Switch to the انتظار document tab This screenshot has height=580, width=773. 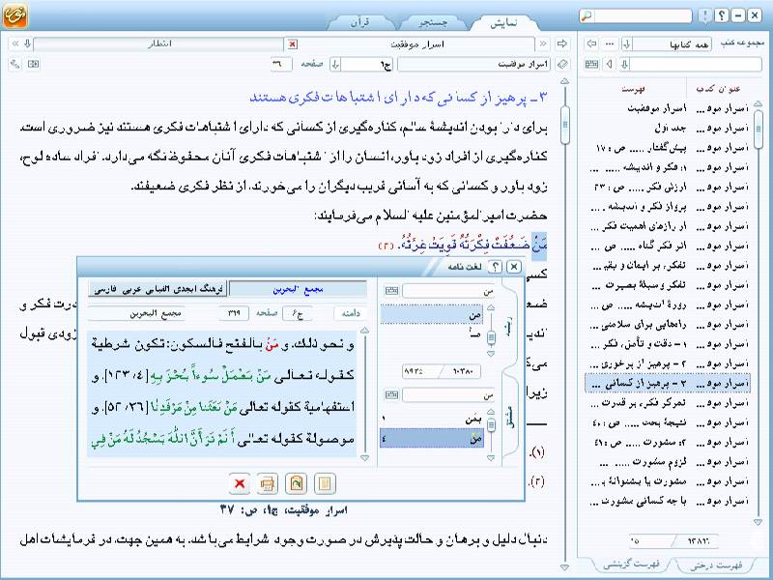coord(158,44)
